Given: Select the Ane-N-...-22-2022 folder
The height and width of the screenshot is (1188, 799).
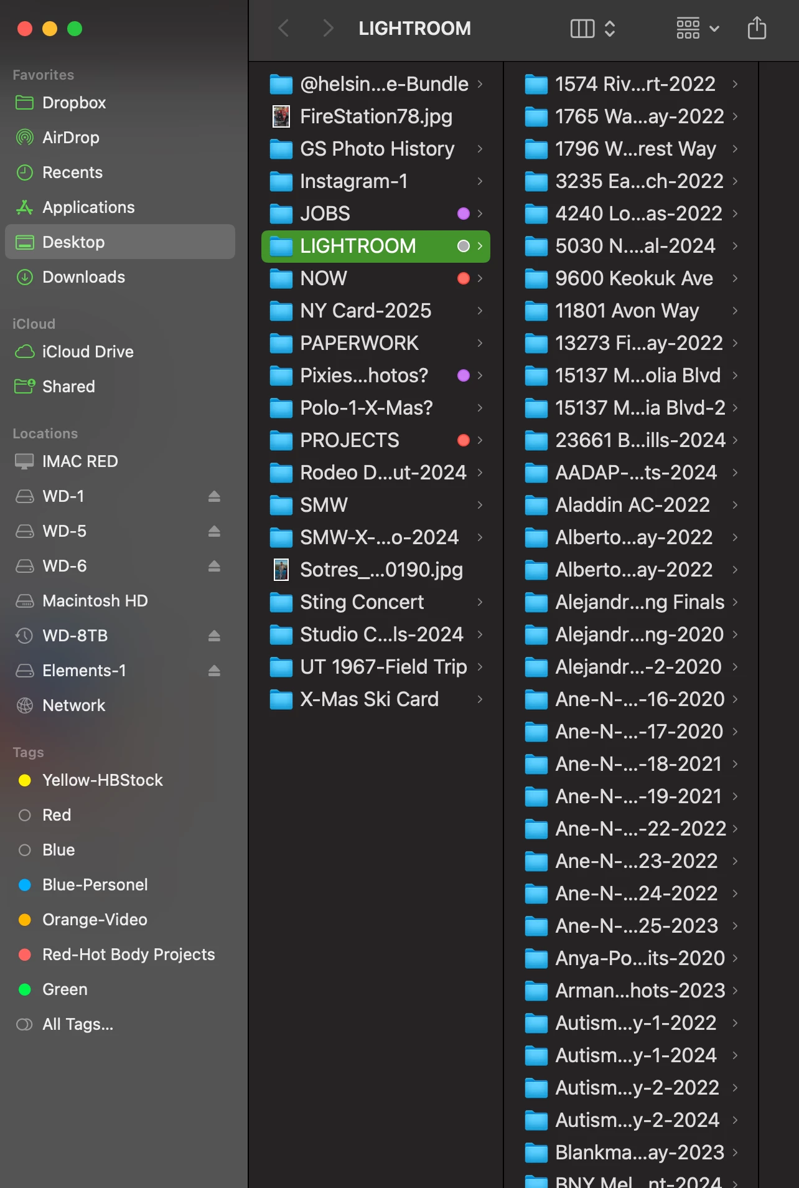Looking at the screenshot, I should [631, 829].
